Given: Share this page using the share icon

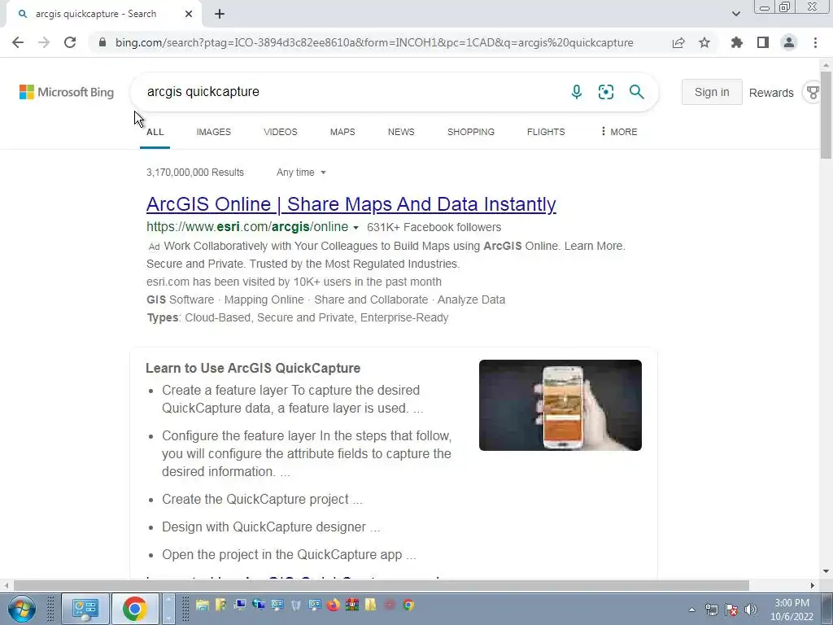Looking at the screenshot, I should point(678,42).
